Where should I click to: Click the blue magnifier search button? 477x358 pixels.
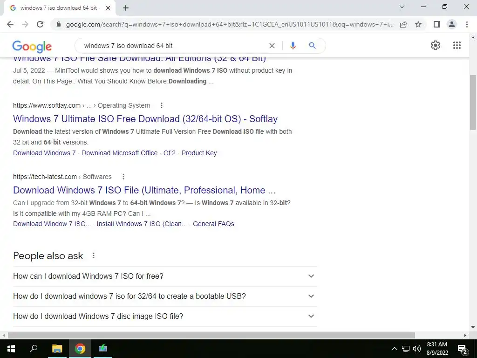pyautogui.click(x=312, y=46)
